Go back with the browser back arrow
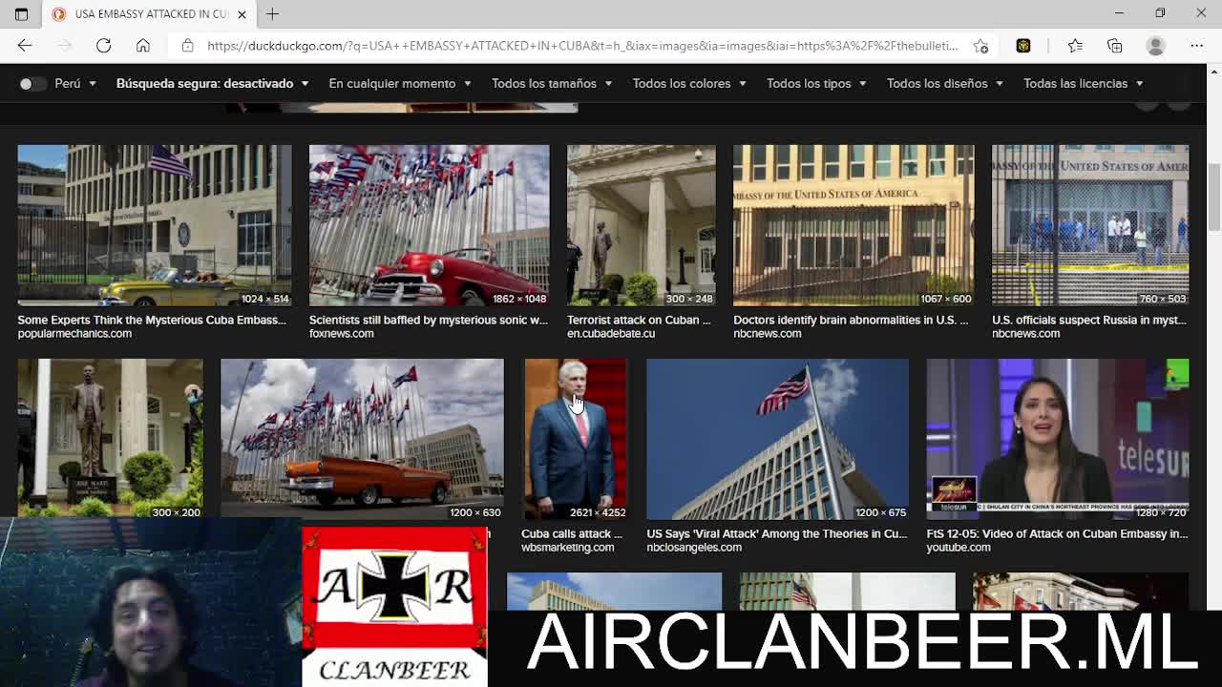1222x687 pixels. (25, 46)
